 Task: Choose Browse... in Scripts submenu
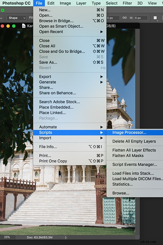click(x=135, y=193)
